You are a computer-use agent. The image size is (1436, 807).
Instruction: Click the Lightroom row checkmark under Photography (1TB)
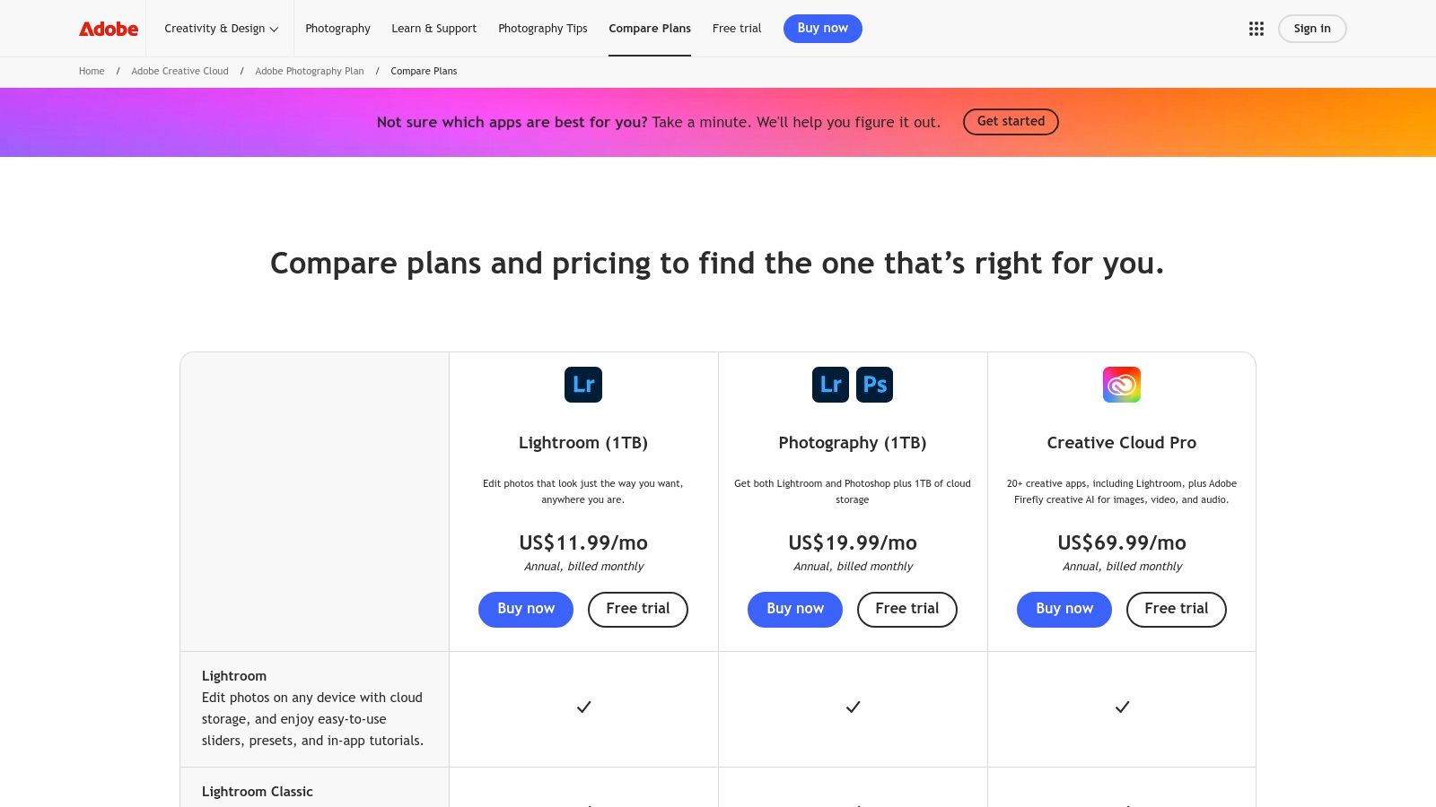[x=853, y=707]
